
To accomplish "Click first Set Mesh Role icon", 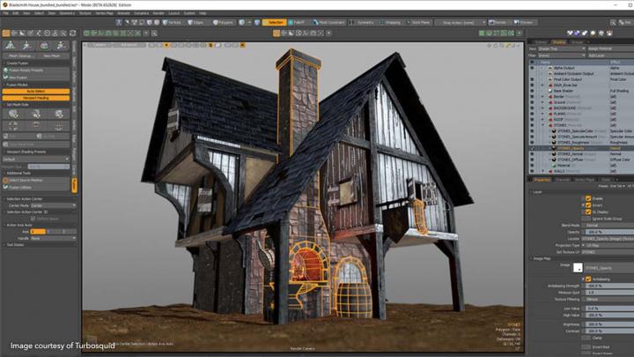I will coord(13,114).
